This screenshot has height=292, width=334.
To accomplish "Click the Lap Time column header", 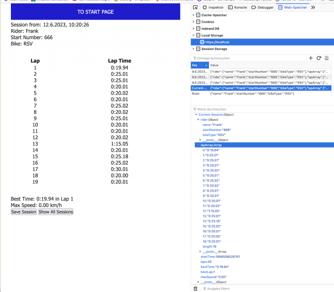I will point(119,61).
